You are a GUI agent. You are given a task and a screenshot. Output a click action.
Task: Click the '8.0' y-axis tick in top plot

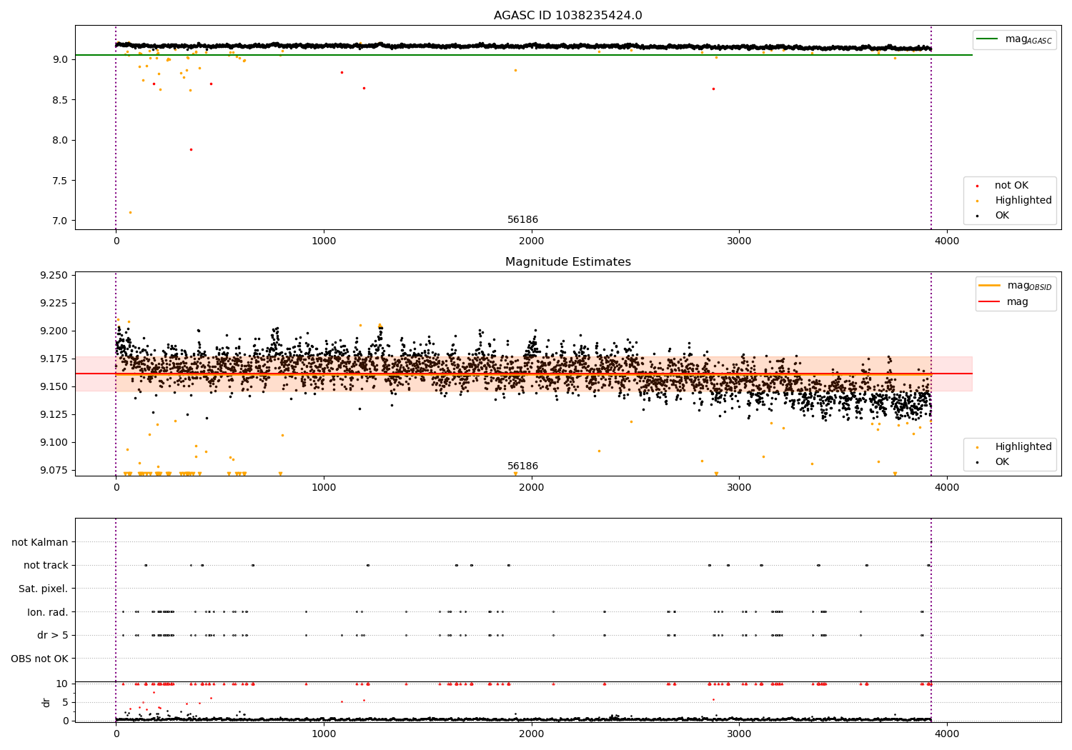point(60,140)
